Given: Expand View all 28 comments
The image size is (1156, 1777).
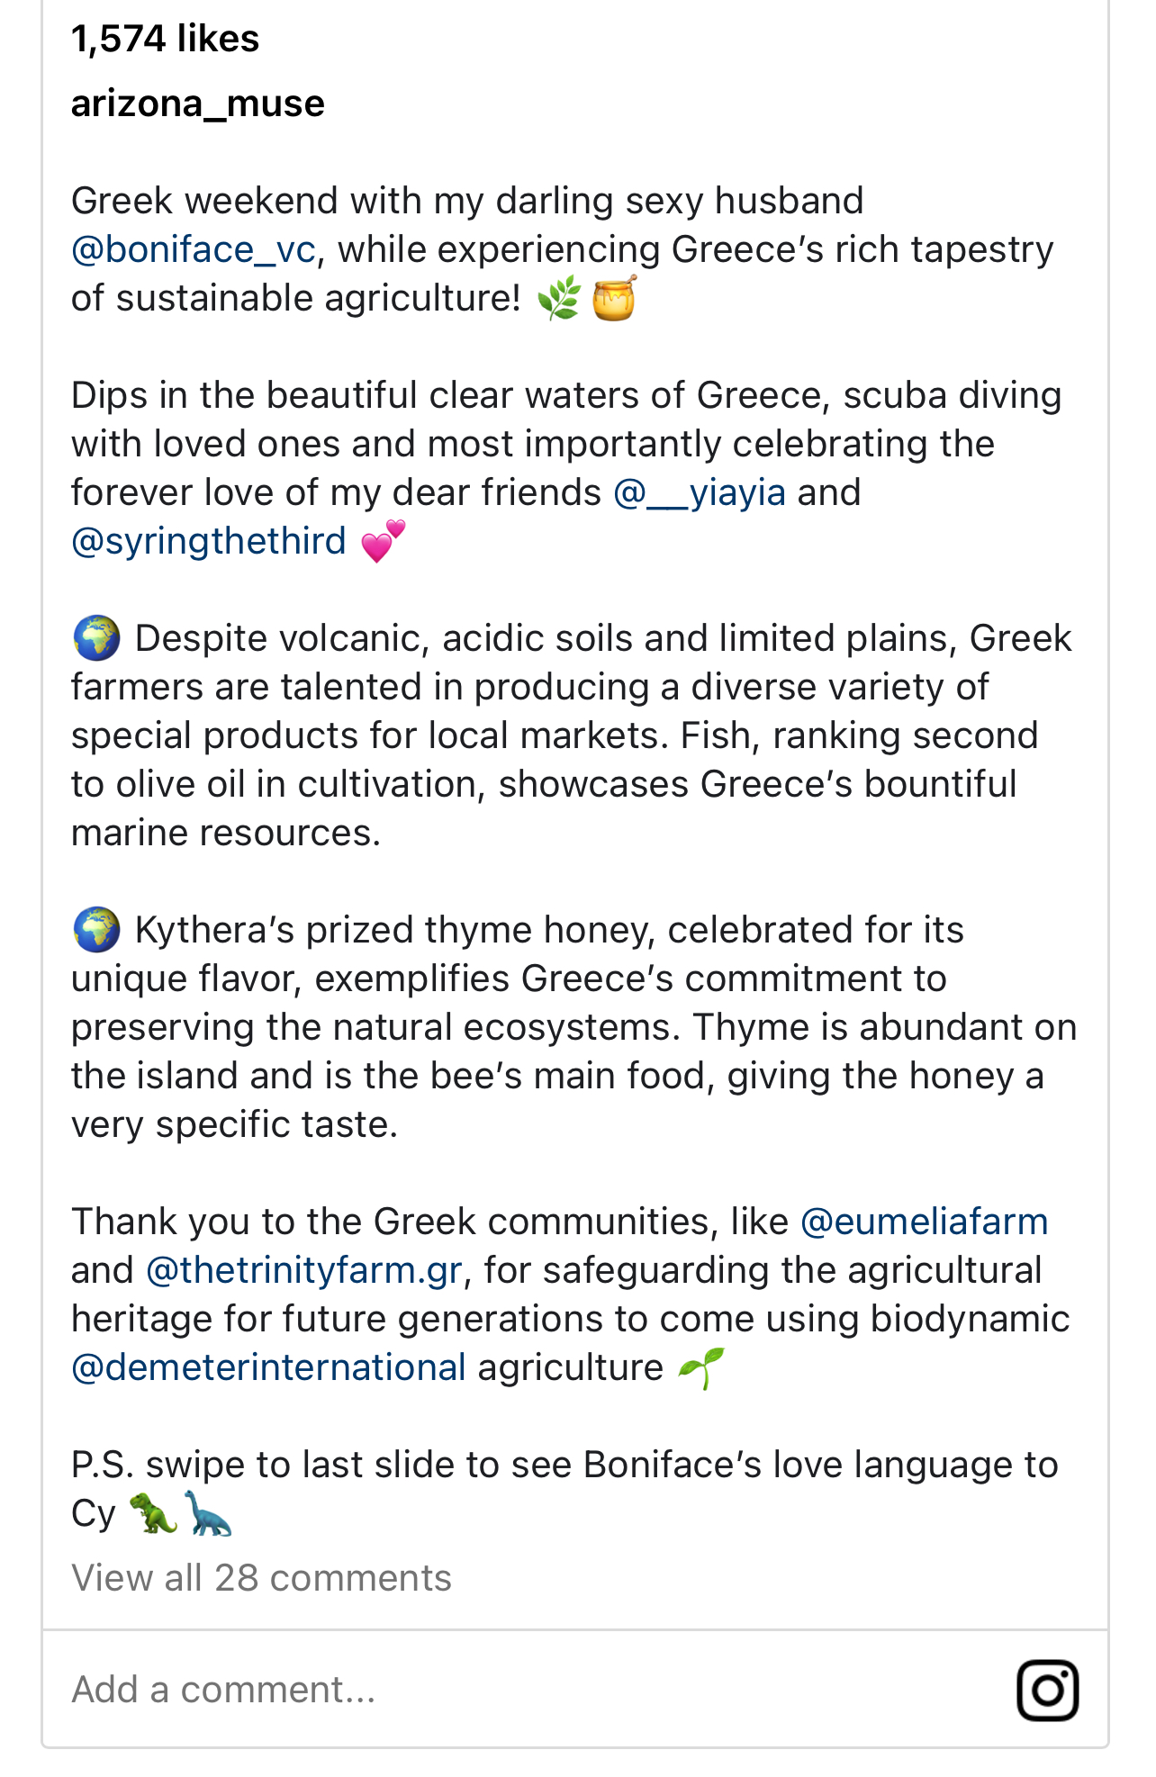Looking at the screenshot, I should (x=261, y=1578).
